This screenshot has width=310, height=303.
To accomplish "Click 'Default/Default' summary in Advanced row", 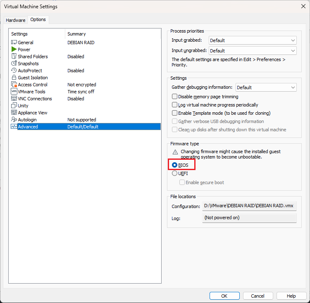I will click(83, 127).
